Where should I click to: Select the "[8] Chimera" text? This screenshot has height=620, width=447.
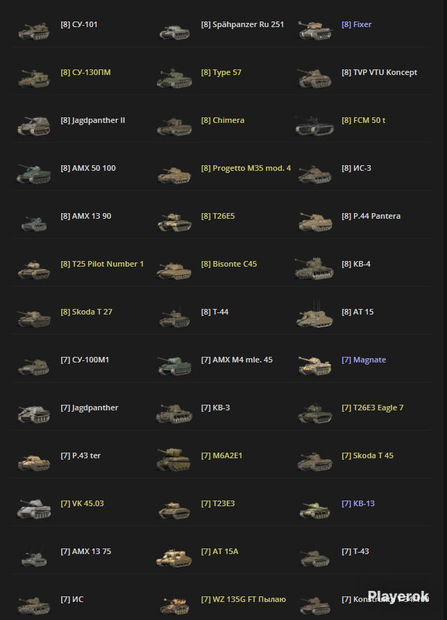click(223, 120)
